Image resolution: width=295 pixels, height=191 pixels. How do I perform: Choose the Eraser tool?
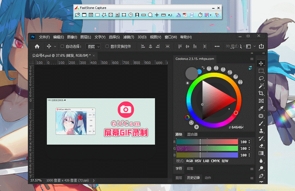pyautogui.click(x=261, y=146)
